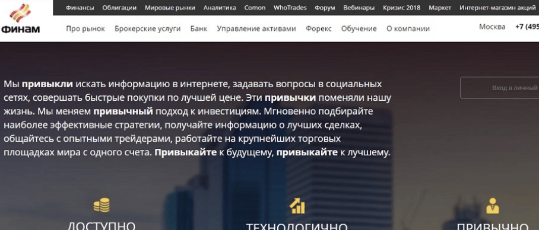Click the +7 (495) phone number

coord(527,27)
